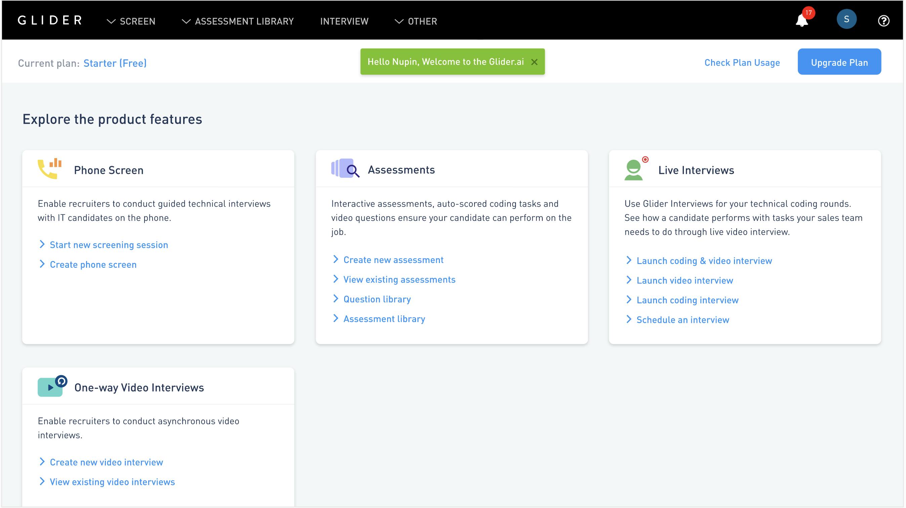The height and width of the screenshot is (508, 906).
Task: Expand the OTHER dropdown menu
Action: [416, 21]
